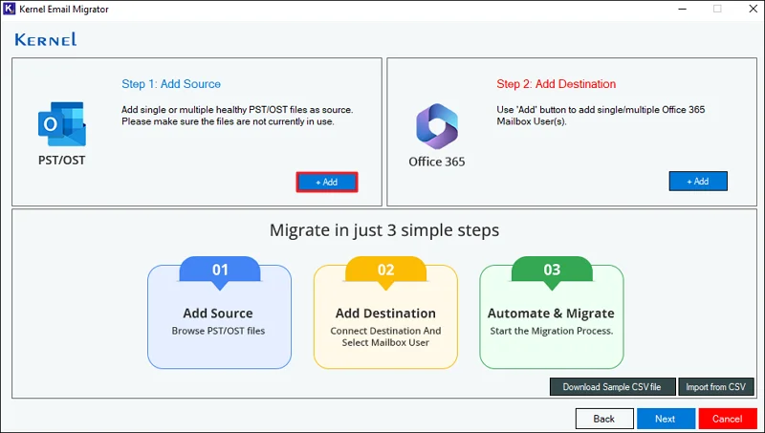Image resolution: width=765 pixels, height=433 pixels.
Task: Select the blue 01 step badge
Action: click(220, 270)
